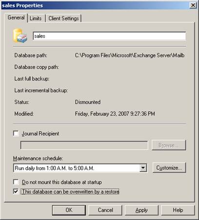Enable the Journal Recipient checkbox
The width and height of the screenshot is (199, 220).
pyautogui.click(x=16, y=134)
